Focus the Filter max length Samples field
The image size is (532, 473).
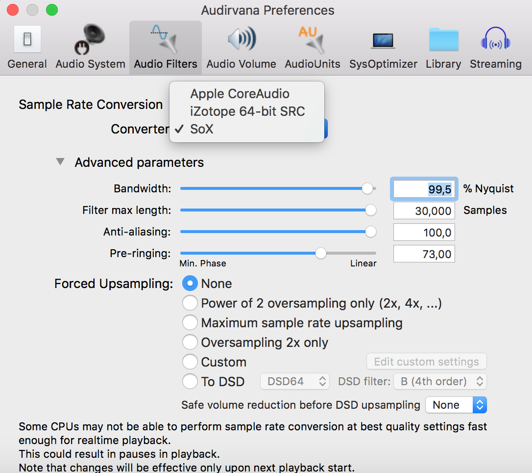[424, 210]
